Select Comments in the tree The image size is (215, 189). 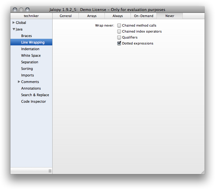(x=30, y=82)
